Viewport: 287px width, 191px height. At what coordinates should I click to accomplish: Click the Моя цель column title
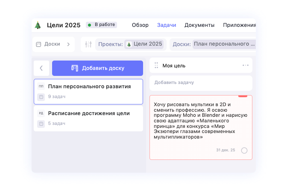point(174,66)
